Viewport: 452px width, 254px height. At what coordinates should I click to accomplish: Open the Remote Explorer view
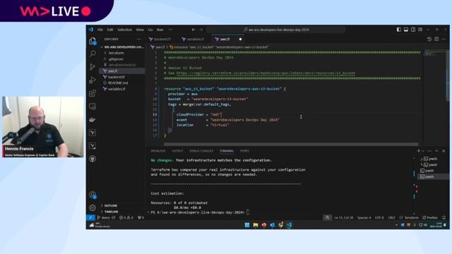tap(93, 107)
